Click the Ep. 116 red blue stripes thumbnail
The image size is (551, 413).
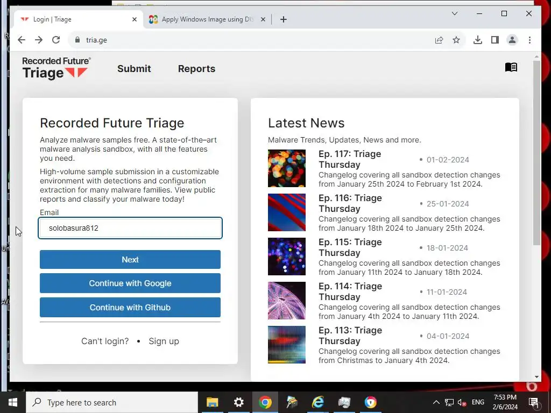[x=287, y=212]
